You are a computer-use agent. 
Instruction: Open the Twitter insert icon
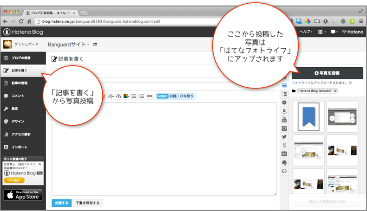click(x=284, y=137)
